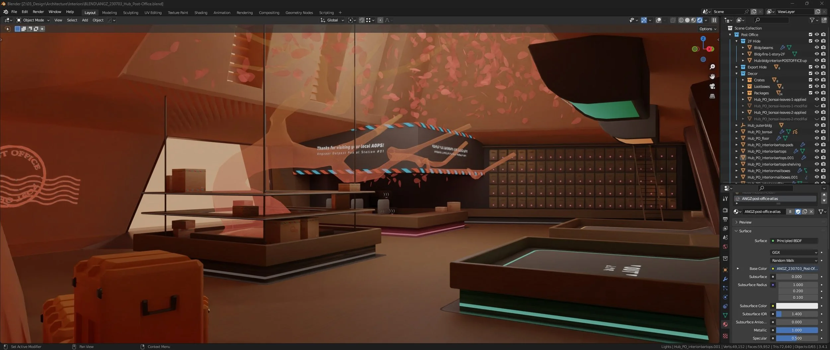Switch to the UV Editing workspace tab
This screenshot has width=830, height=350.
pyautogui.click(x=153, y=13)
